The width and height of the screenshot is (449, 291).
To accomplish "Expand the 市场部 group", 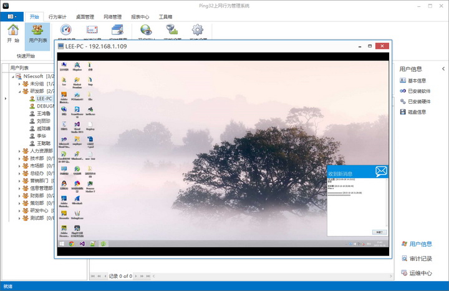I will (19, 166).
